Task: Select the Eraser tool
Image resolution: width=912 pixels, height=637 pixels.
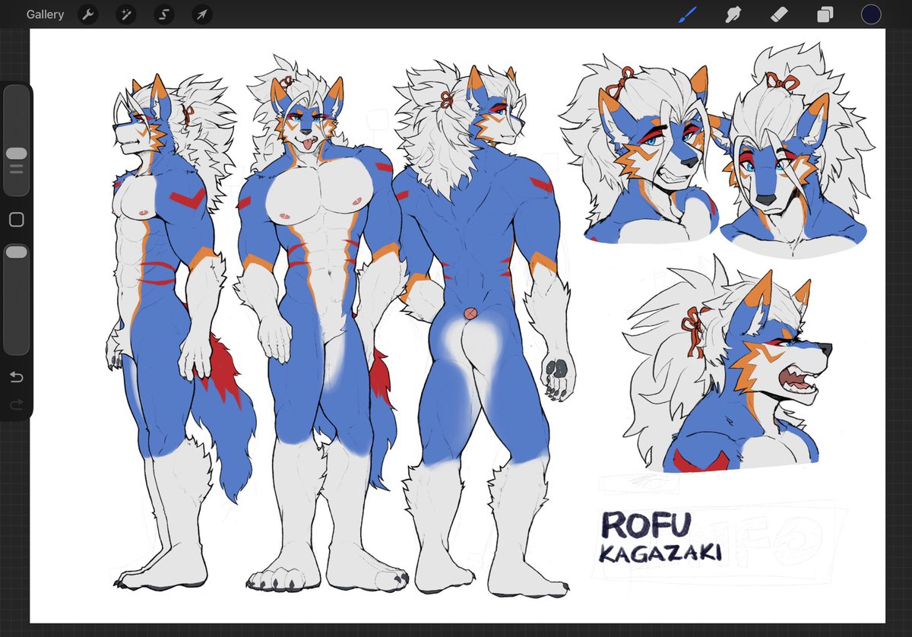Action: tap(778, 14)
